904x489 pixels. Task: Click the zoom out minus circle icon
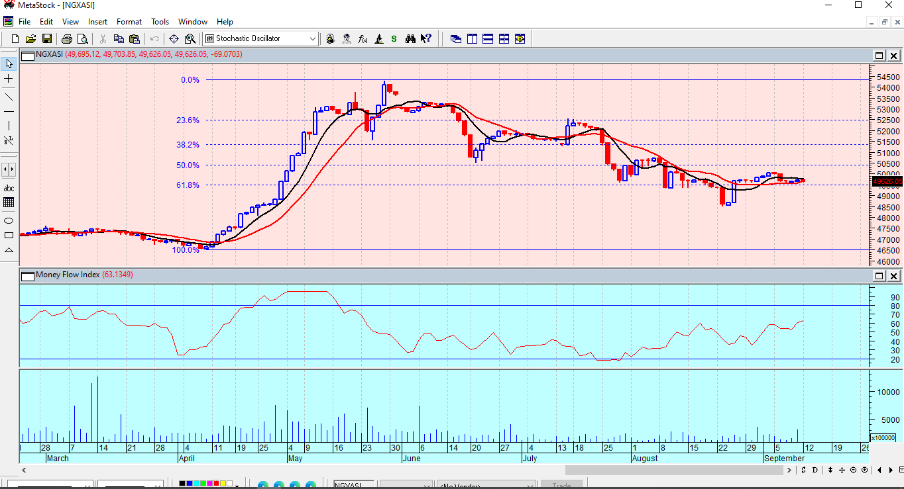pyautogui.click(x=853, y=470)
